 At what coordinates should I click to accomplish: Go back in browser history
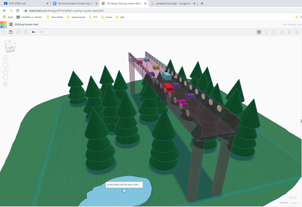5,11
